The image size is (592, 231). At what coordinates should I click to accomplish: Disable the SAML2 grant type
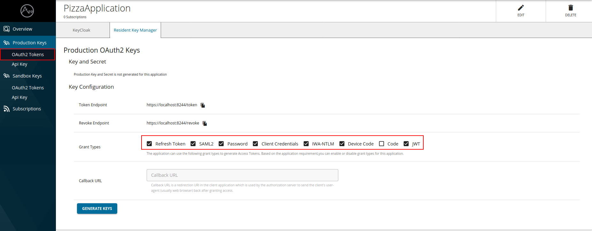coord(193,144)
